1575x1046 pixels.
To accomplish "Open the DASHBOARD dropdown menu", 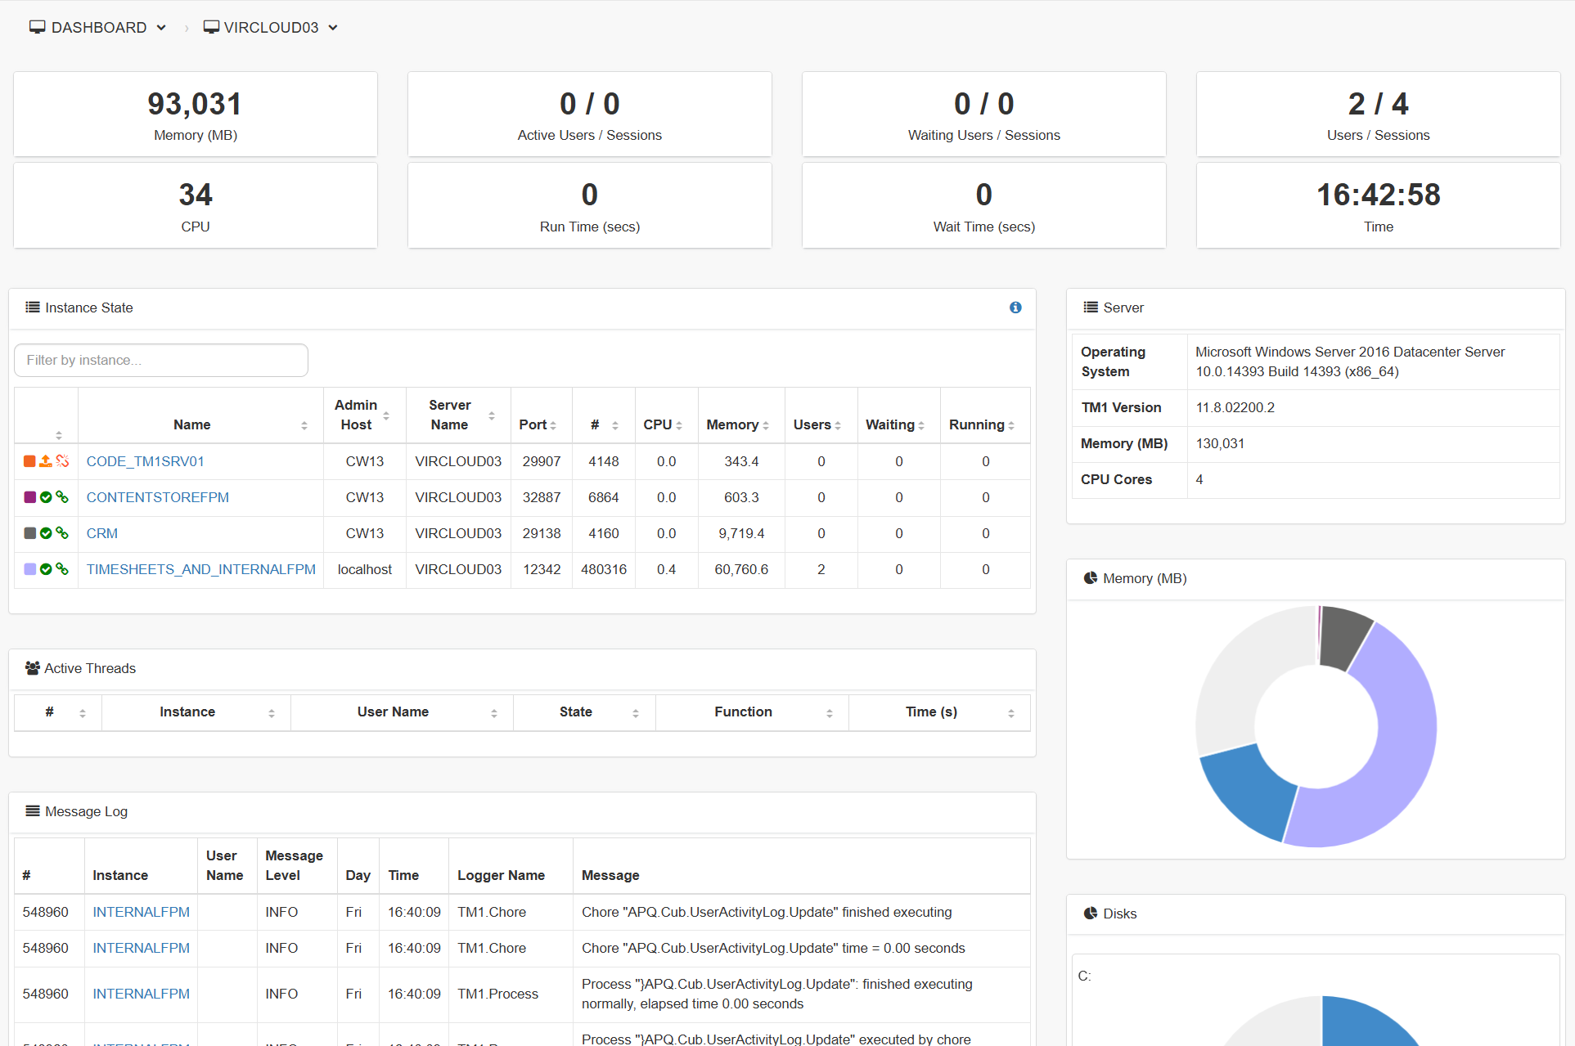I will (98, 27).
